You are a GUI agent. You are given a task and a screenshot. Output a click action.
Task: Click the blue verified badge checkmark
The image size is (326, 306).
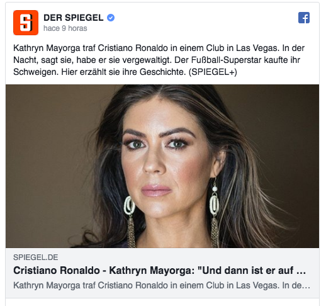(111, 18)
